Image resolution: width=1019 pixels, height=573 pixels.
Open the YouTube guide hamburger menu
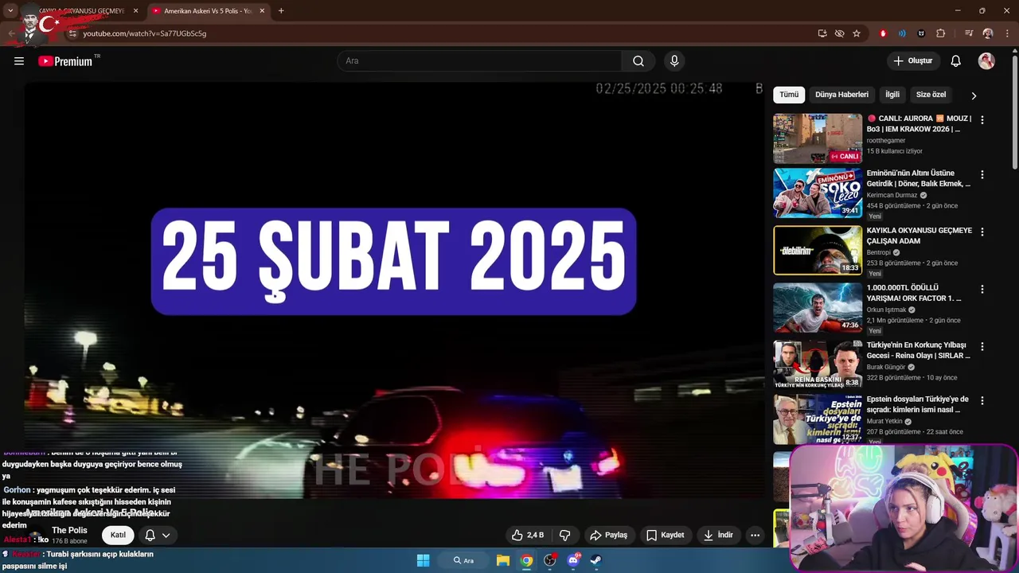point(19,61)
